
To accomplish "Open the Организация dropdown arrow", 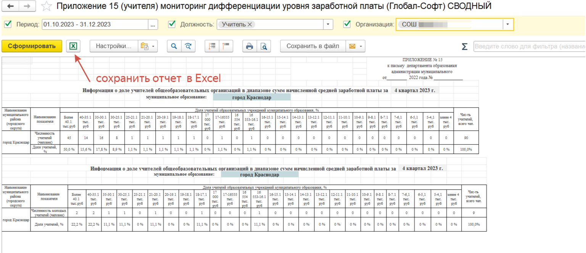I will (507, 24).
